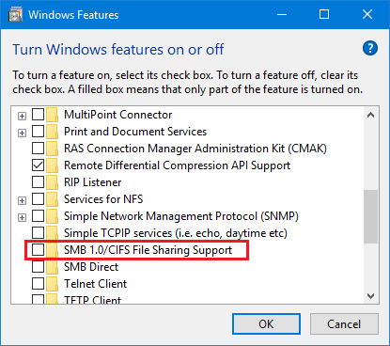Open the help question mark icon

[370, 48]
